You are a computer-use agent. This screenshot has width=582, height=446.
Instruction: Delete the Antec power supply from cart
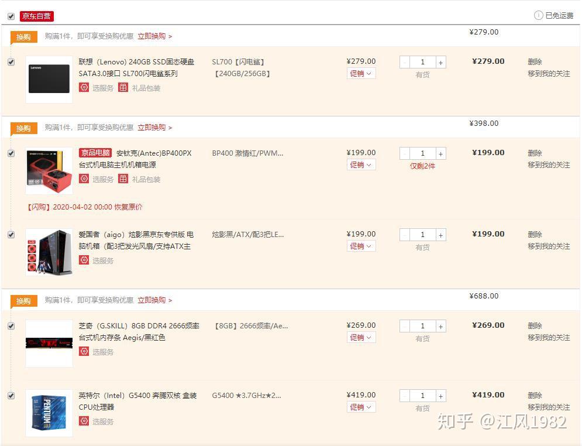(535, 153)
